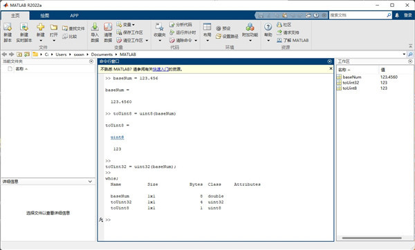The height and width of the screenshot is (250, 415).
Task: Click the 搜索文档 search field
Action: pos(358,15)
